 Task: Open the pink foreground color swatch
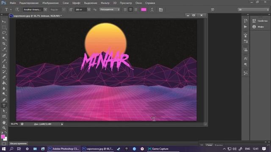click(x=3, y=137)
